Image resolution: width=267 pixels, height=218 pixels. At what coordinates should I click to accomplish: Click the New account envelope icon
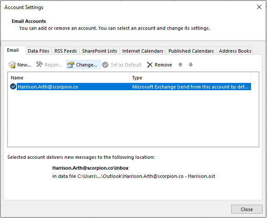click(x=12, y=65)
